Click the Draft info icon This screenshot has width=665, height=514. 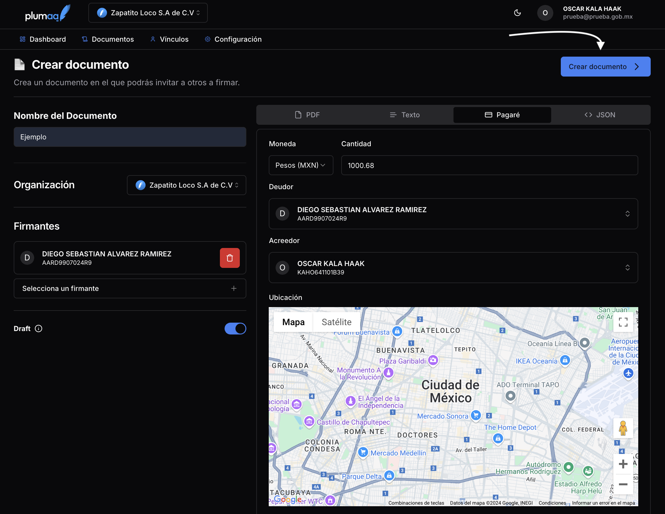click(x=39, y=329)
